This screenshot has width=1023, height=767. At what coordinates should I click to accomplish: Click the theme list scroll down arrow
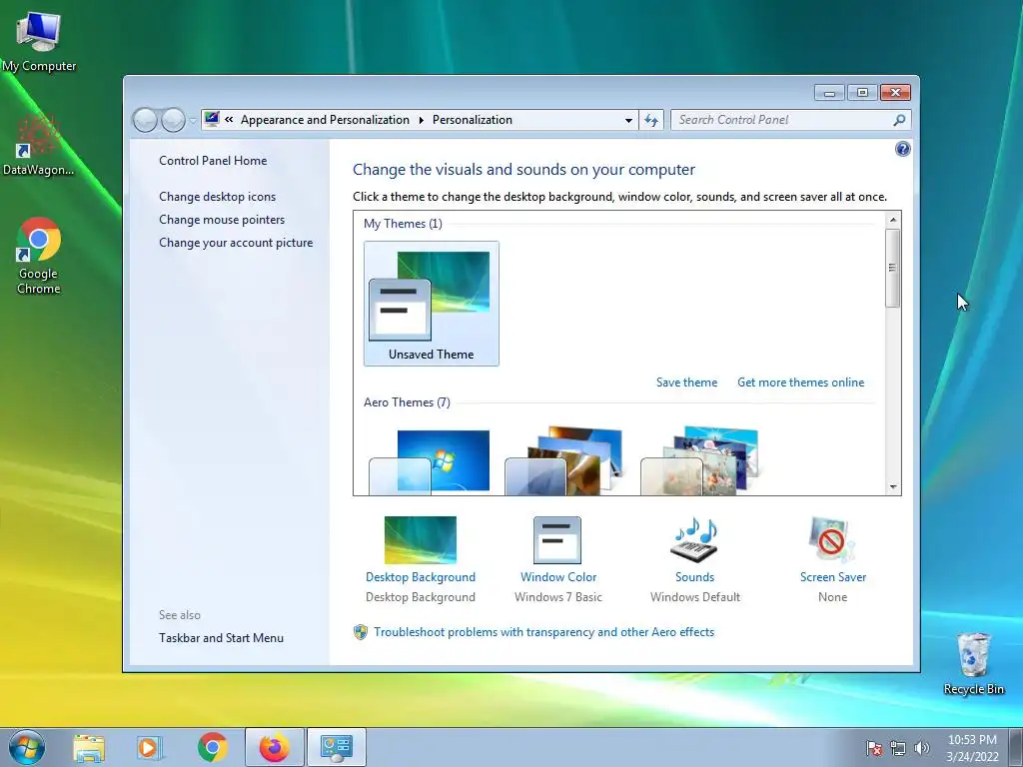point(893,487)
